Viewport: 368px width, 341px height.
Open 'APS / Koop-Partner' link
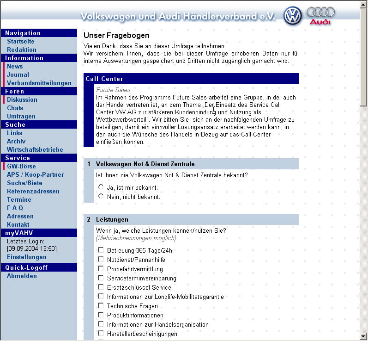point(35,174)
